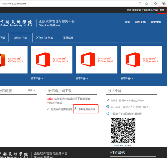Viewport: 167px width, 158px height.
Task: Click 查看详情 under Office 2019
Action: [x=37, y=78]
